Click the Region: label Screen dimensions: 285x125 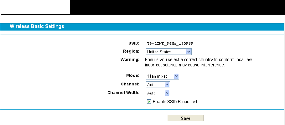(131, 51)
